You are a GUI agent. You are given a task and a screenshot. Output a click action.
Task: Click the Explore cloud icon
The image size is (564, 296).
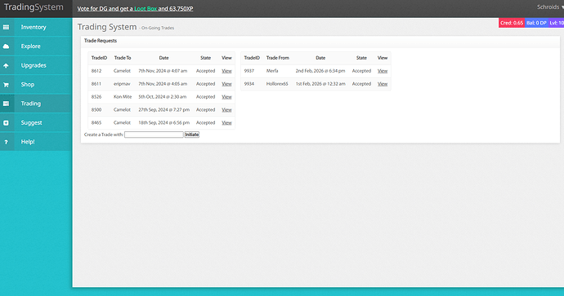pyautogui.click(x=6, y=46)
